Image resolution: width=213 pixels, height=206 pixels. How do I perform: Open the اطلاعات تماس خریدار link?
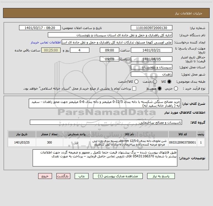click(x=46, y=42)
